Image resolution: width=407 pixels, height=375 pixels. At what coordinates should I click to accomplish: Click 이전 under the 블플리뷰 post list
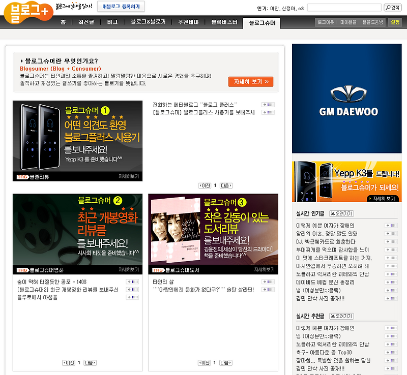pyautogui.click(x=205, y=185)
